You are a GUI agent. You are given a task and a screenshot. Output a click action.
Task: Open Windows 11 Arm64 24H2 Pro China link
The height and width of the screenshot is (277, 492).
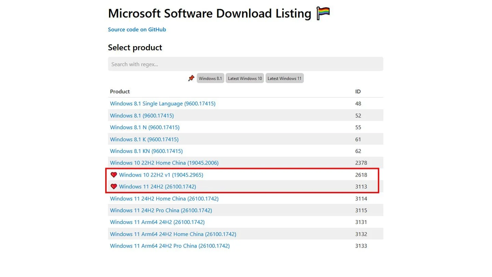pyautogui.click(x=170, y=246)
